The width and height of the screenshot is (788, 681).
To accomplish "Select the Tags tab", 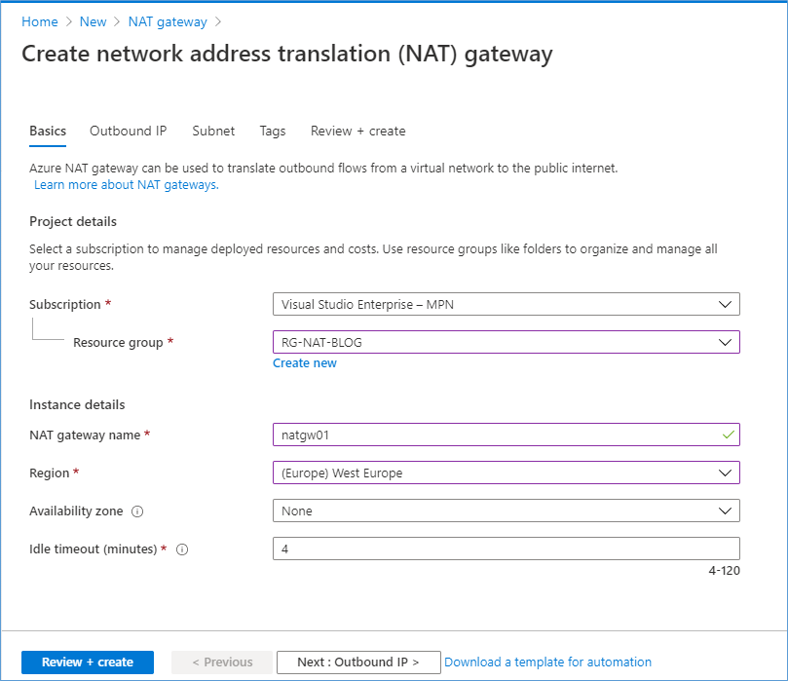I will click(x=273, y=132).
